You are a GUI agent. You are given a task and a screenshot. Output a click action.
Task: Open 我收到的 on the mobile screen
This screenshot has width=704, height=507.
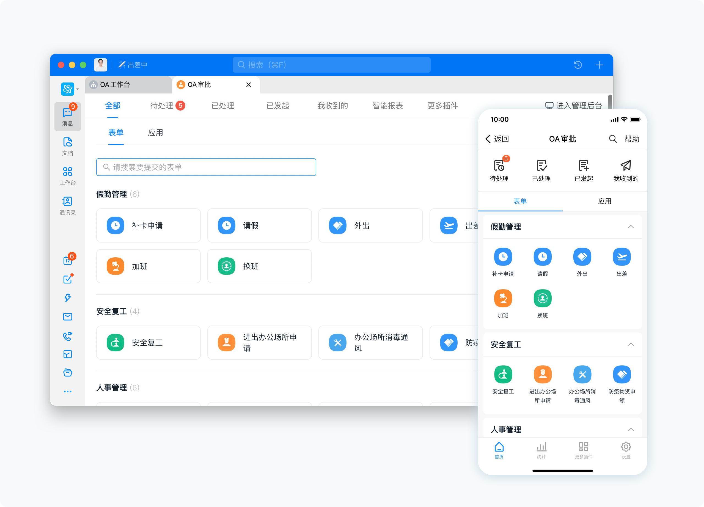626,169
